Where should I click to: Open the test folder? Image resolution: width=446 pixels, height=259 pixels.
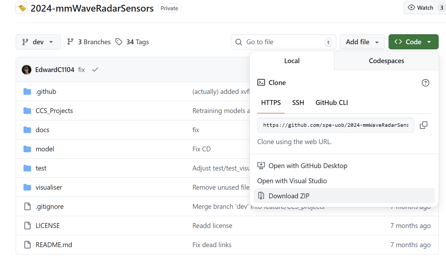(x=41, y=168)
